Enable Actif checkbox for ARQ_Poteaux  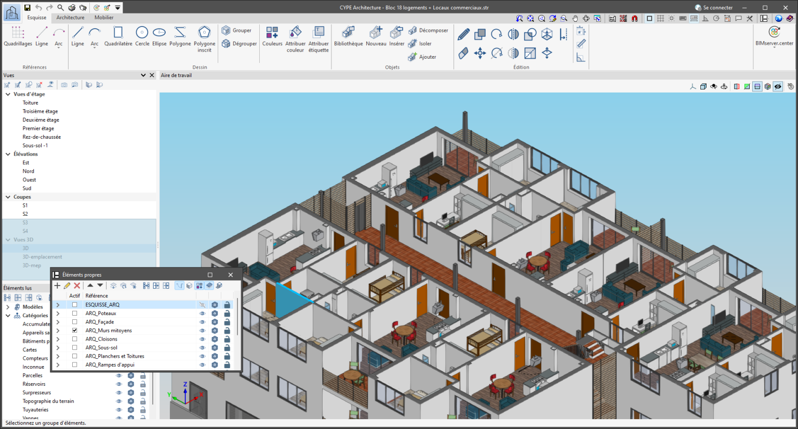pos(75,314)
